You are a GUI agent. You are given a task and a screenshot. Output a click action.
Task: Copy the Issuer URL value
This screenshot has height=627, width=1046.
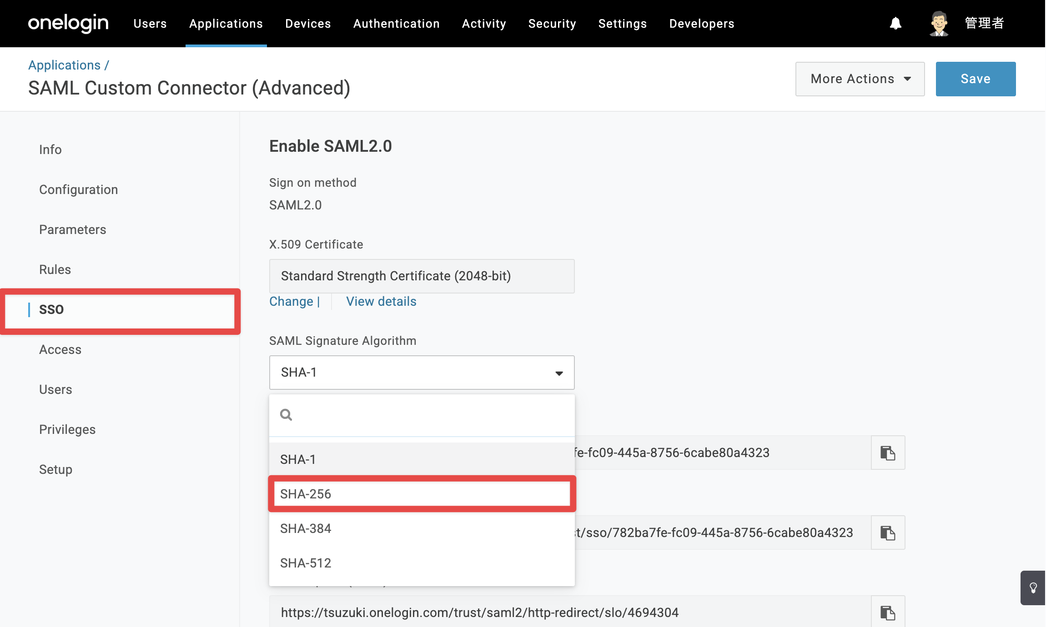[888, 453]
